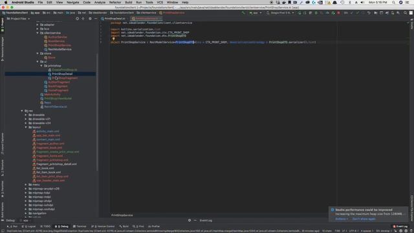
Task: Open the Layout Captures side tab
Action: coord(3,144)
